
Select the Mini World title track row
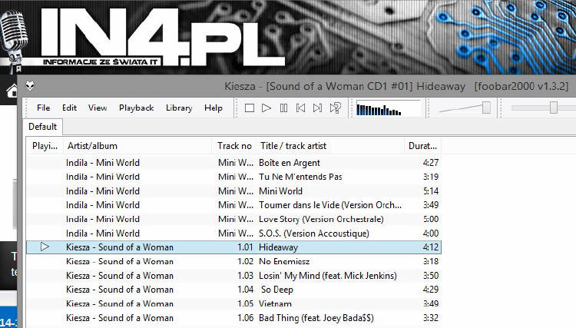pyautogui.click(x=233, y=191)
